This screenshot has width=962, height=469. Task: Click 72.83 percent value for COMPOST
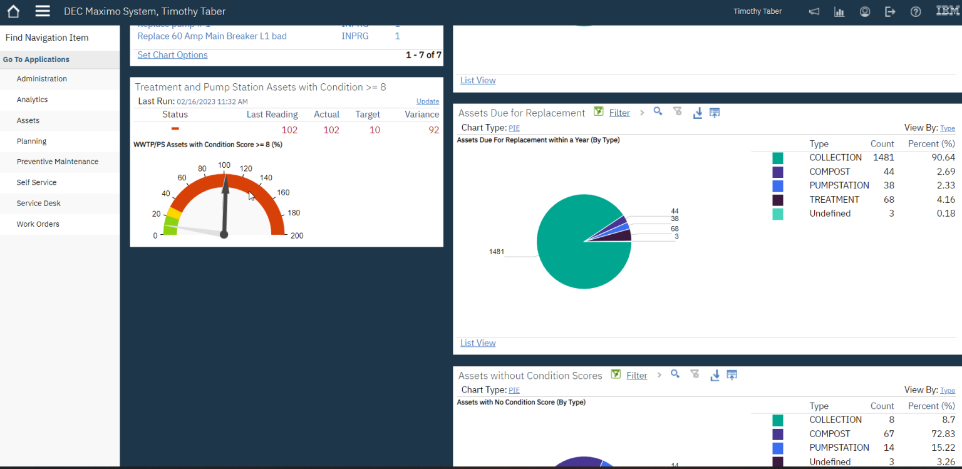tap(943, 434)
